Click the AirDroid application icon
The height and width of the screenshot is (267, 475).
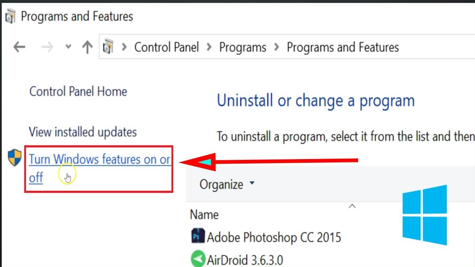(198, 258)
